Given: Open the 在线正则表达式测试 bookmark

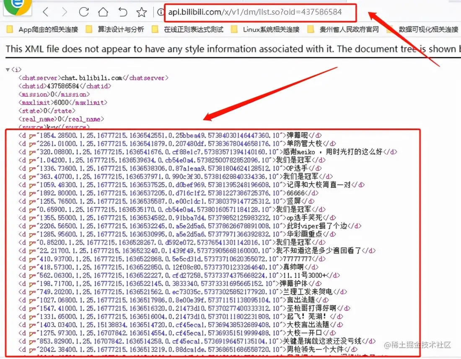Looking at the screenshot, I should click(x=188, y=29).
